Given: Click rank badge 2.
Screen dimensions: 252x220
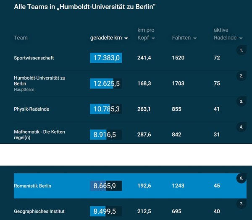Looking at the screenshot, I should (241, 76).
